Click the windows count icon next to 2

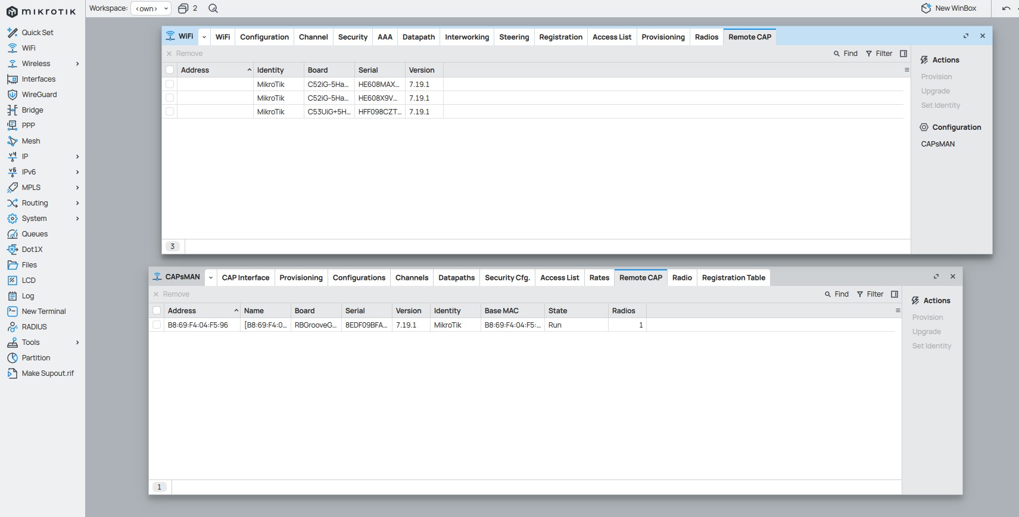(183, 8)
